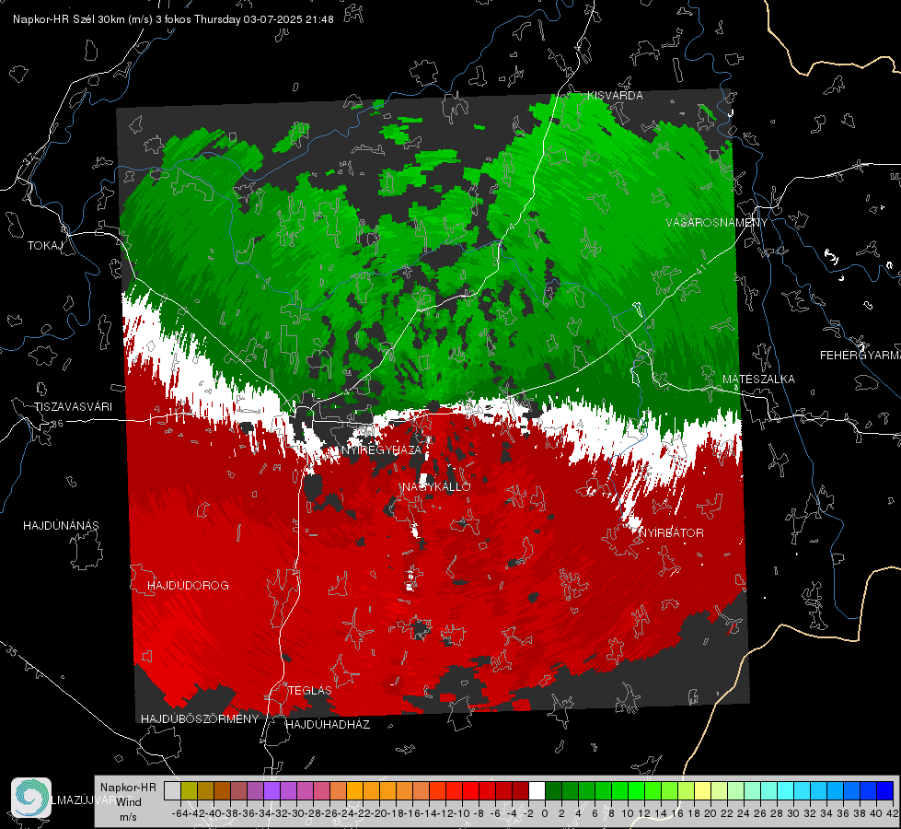Screen dimensions: 901x829
Task: Pick the purple swatch between -34 and -32
Action: [x=271, y=790]
